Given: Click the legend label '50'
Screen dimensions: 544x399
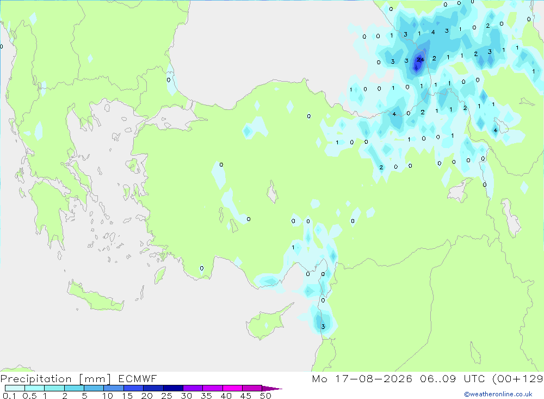Looking at the screenshot, I should pos(265,396).
